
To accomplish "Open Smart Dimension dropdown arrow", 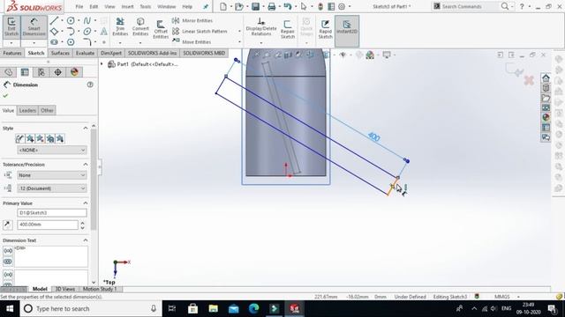I will [34, 43].
